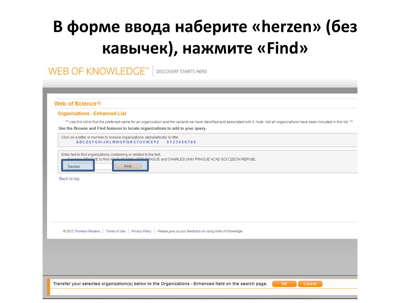Click the orange OK button

pos(284,284)
